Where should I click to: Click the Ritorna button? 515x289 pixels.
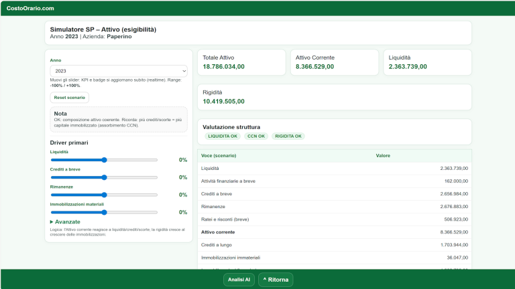click(x=276, y=280)
